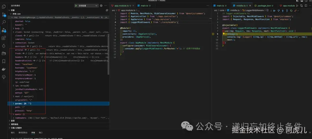Expand the query: {} variable
The image size is (312, 139).
click(14, 114)
